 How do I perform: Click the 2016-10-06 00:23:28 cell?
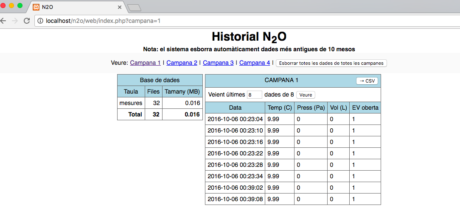tap(235, 165)
